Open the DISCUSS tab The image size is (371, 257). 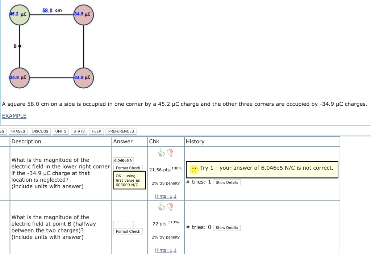[40, 131]
